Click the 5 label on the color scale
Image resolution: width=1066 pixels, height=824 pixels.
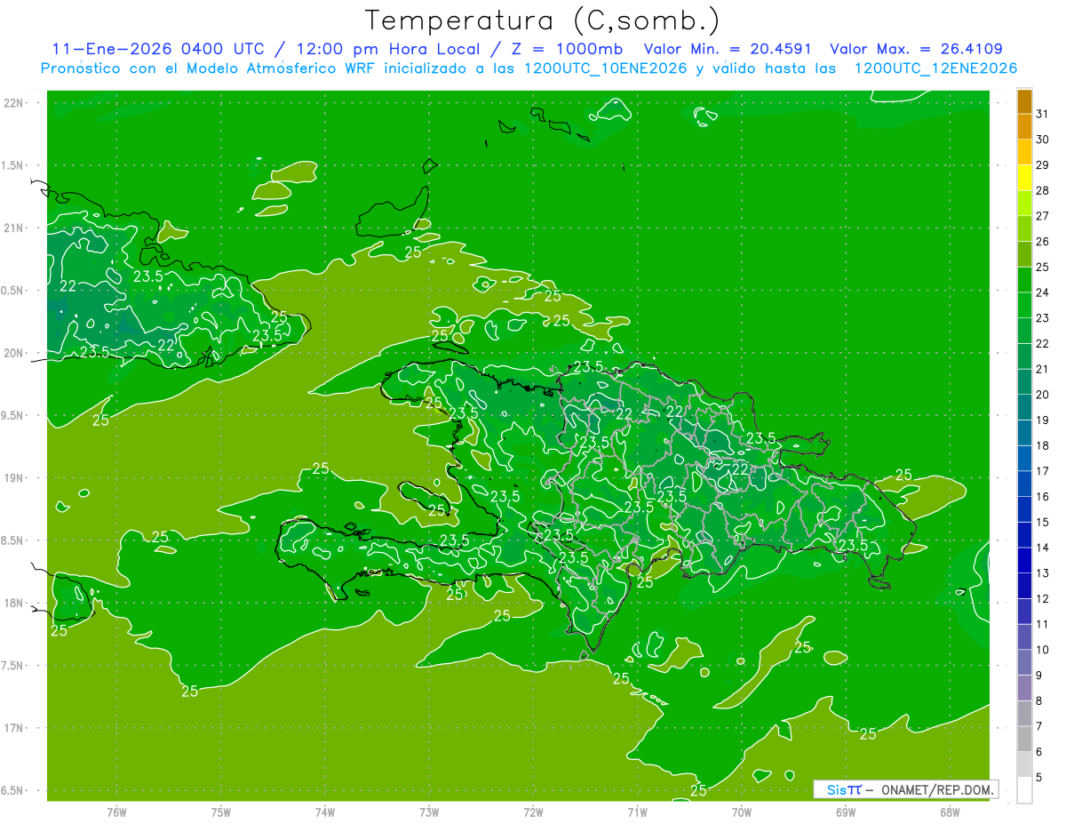tap(1039, 778)
